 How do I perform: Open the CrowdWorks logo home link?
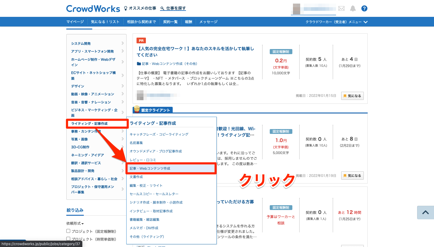(x=93, y=8)
